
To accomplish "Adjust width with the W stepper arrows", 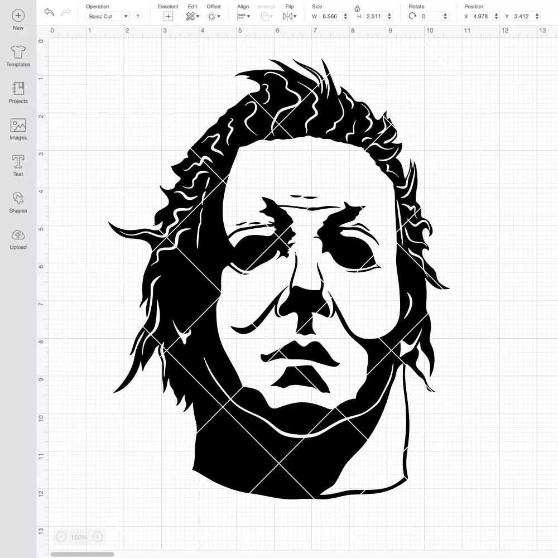I will tap(345, 16).
